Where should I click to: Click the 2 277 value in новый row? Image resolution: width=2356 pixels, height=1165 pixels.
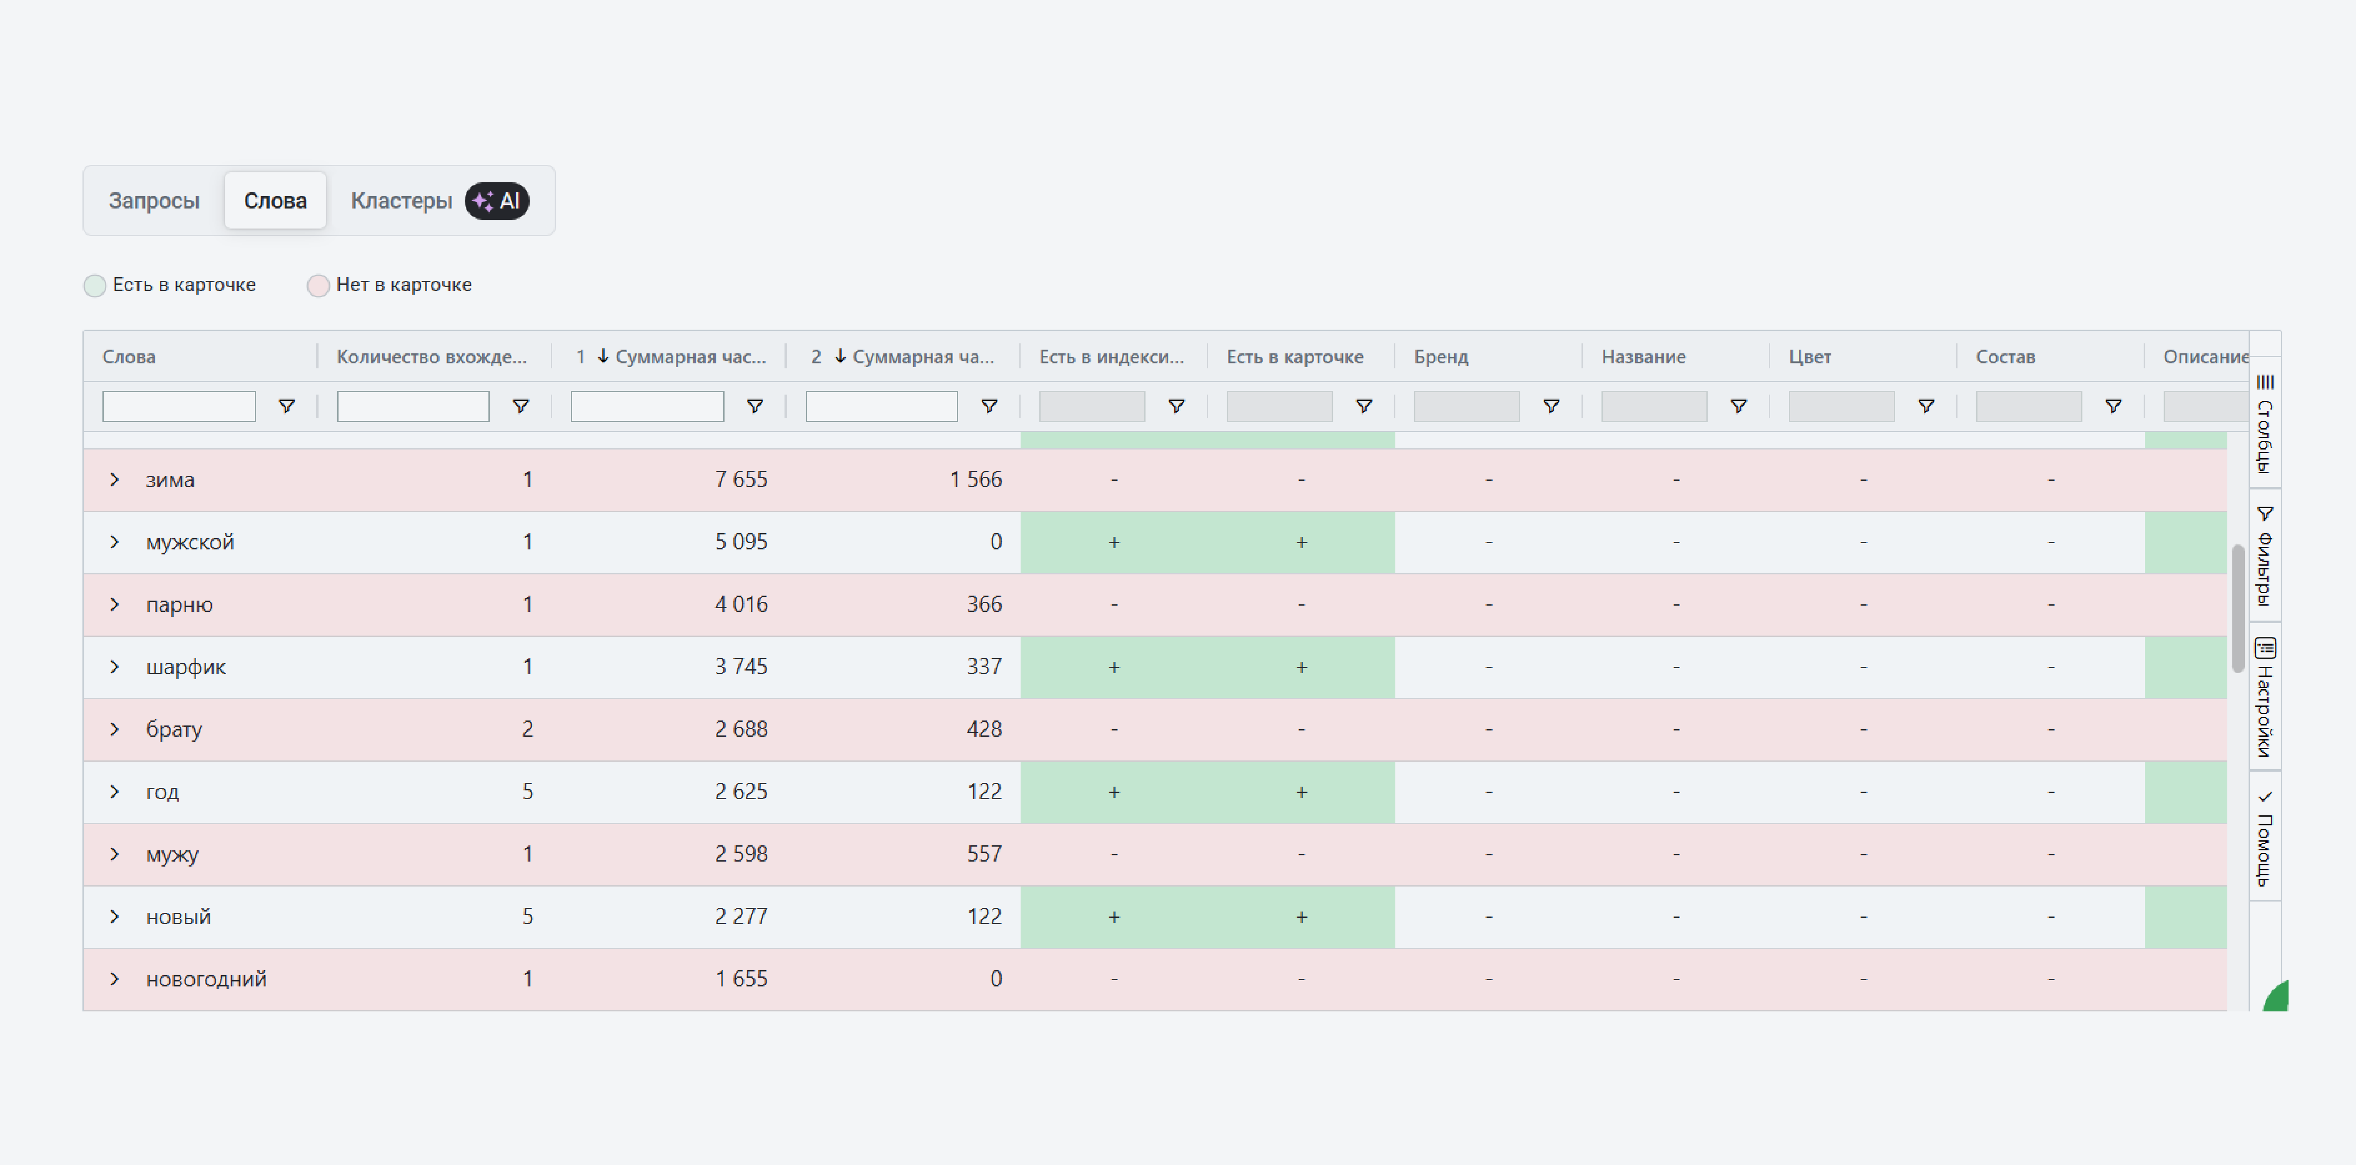tap(741, 916)
